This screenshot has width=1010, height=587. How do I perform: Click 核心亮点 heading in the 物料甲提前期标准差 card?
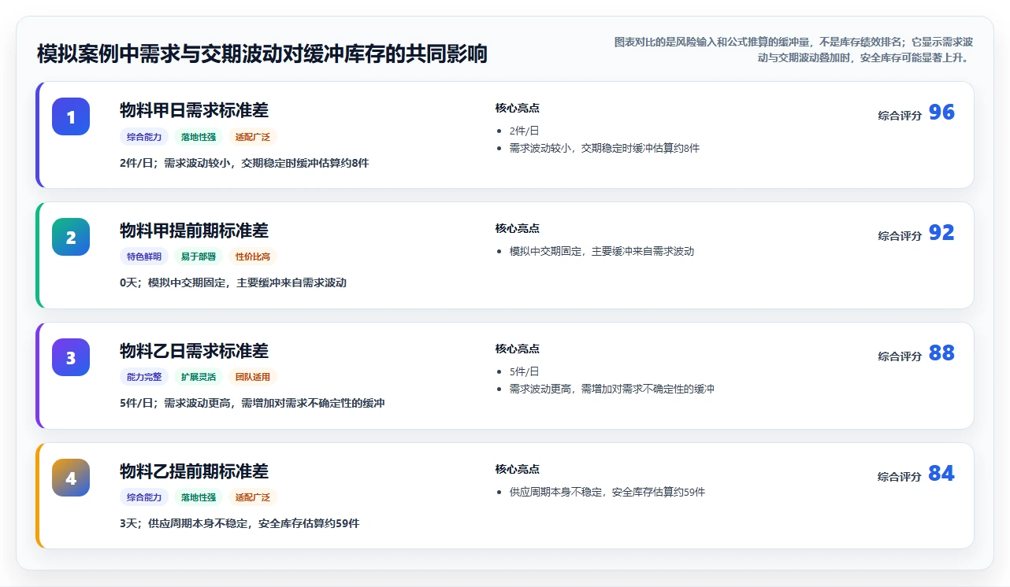(x=518, y=228)
